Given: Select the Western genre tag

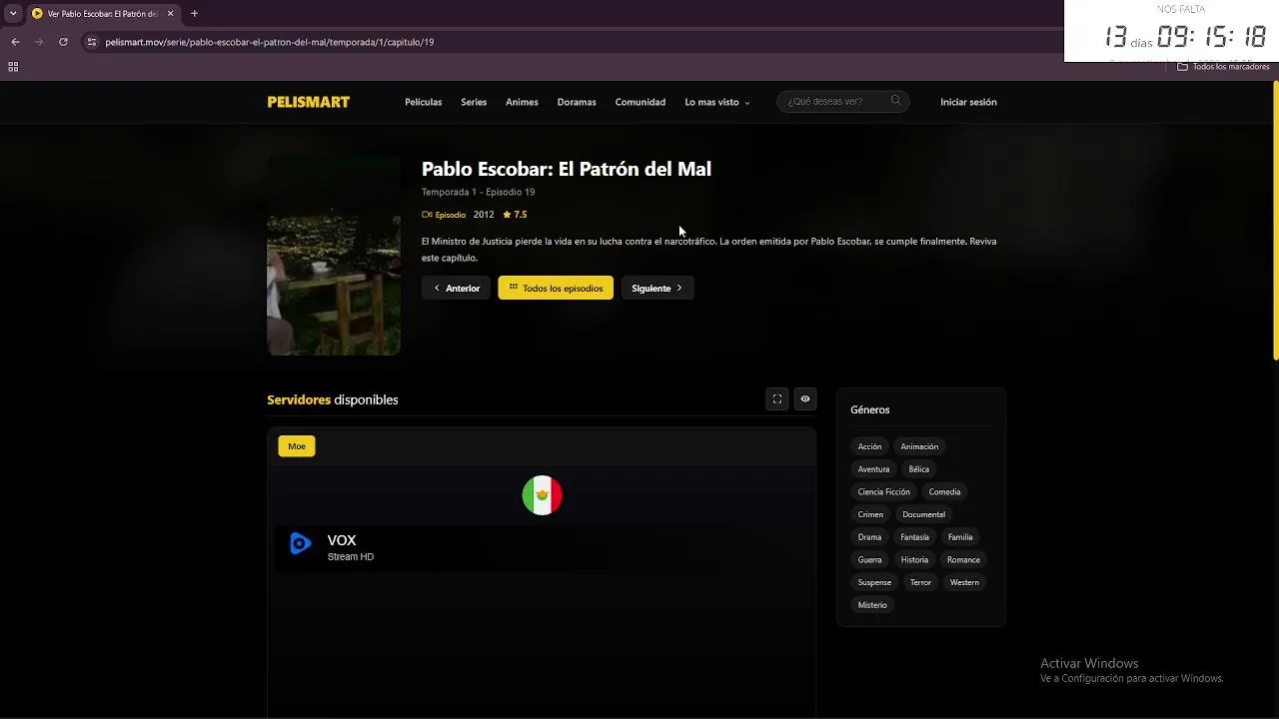Looking at the screenshot, I should (x=964, y=583).
